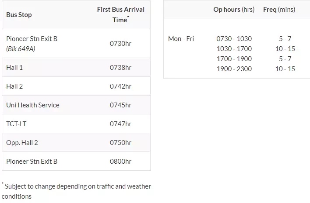The image size is (310, 203).
Task: Click the Opp. Hall 2 stop
Action: click(x=22, y=143)
